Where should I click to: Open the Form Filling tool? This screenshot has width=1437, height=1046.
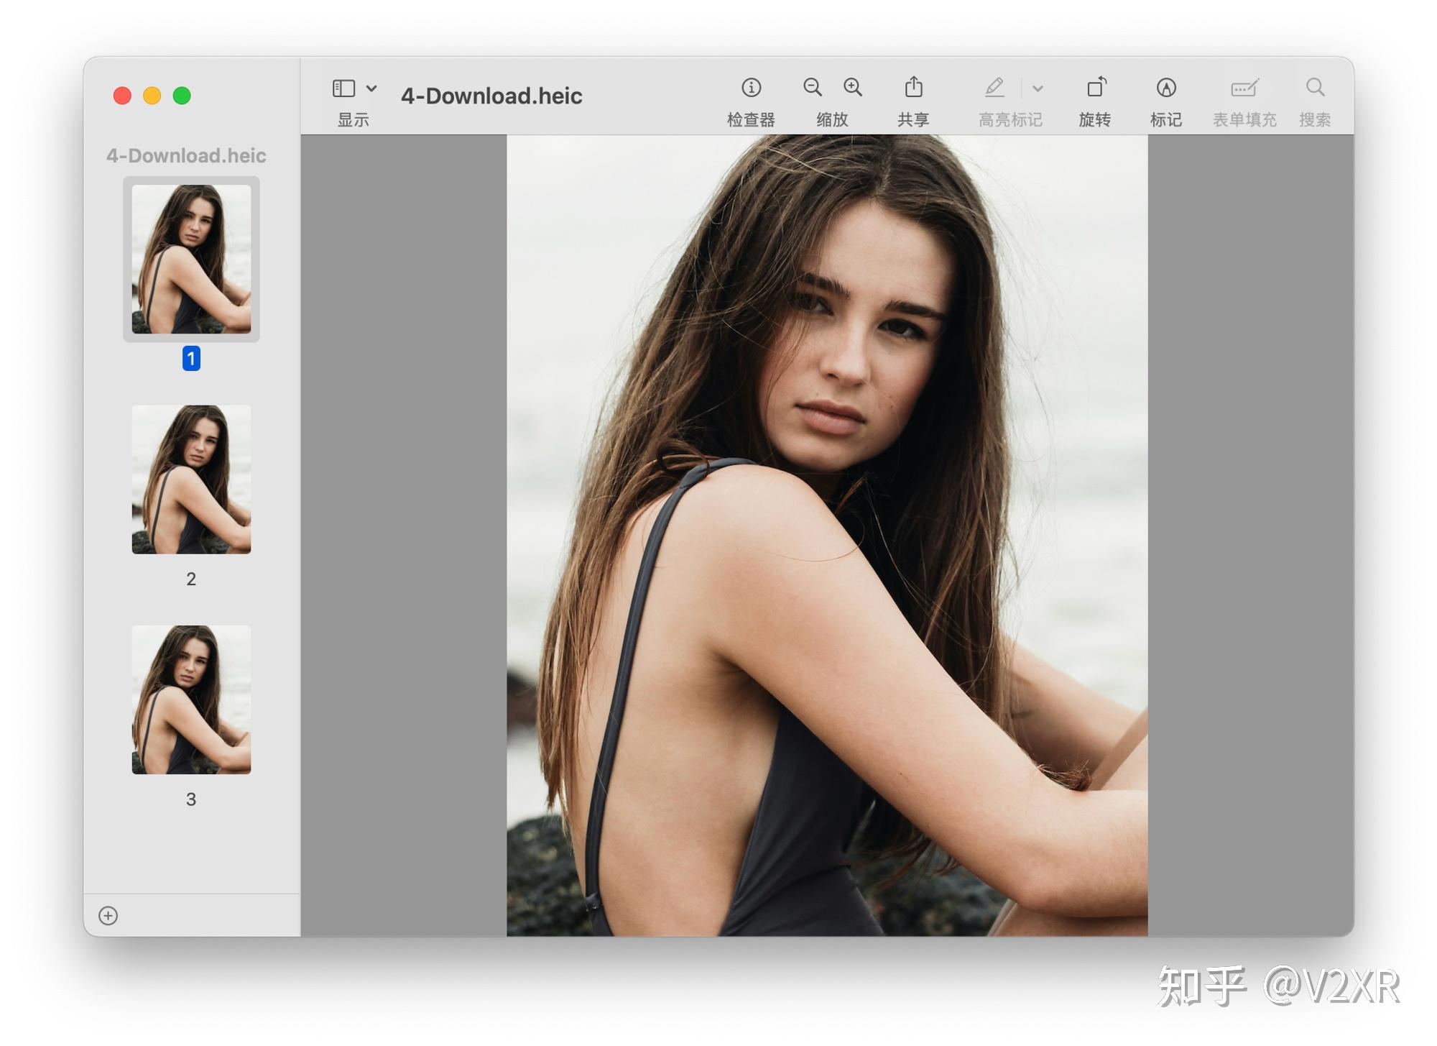point(1244,88)
